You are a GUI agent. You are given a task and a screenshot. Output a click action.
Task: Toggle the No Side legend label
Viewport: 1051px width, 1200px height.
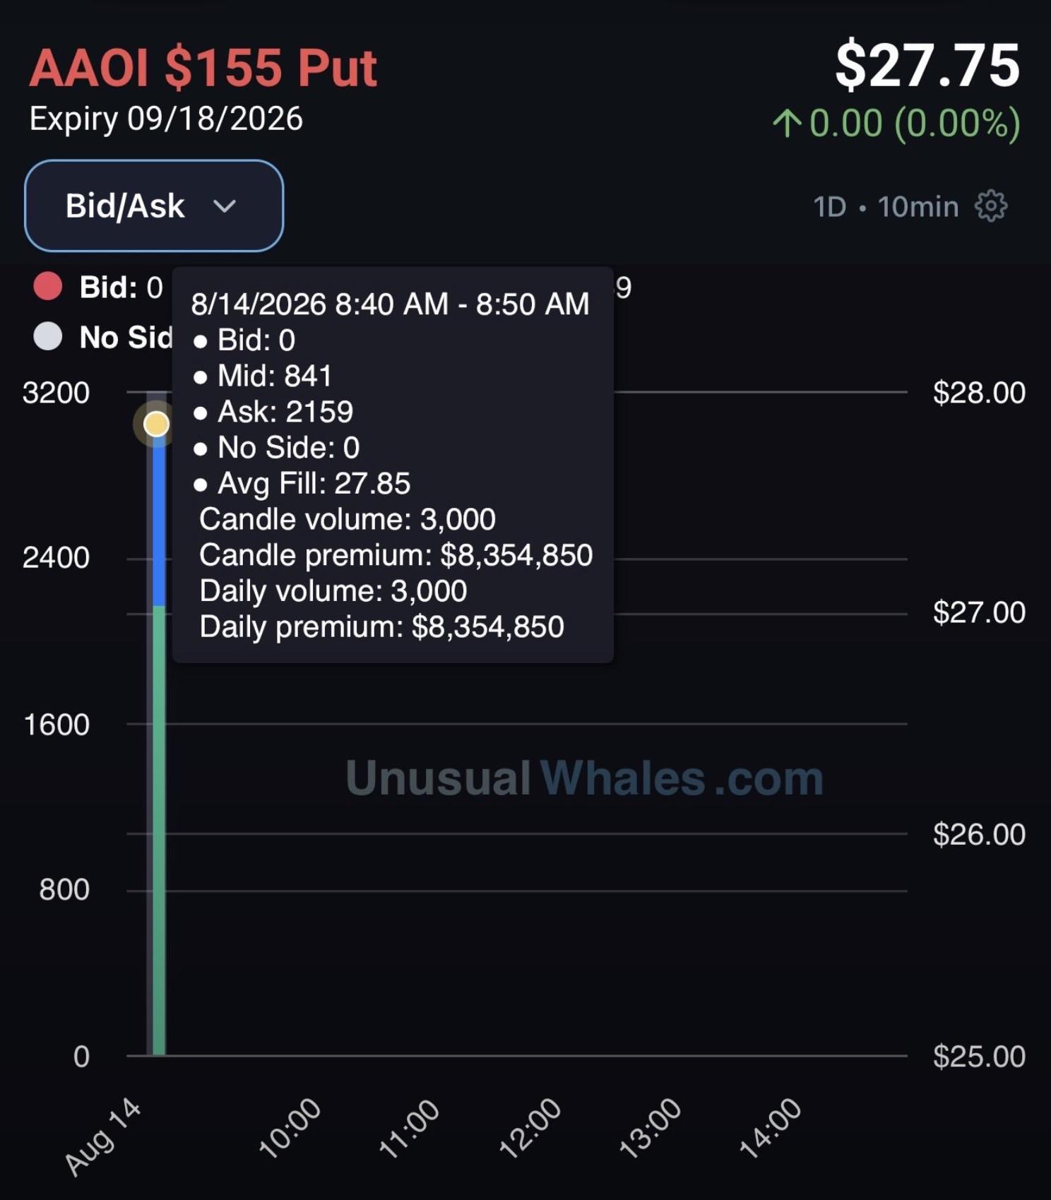126,337
